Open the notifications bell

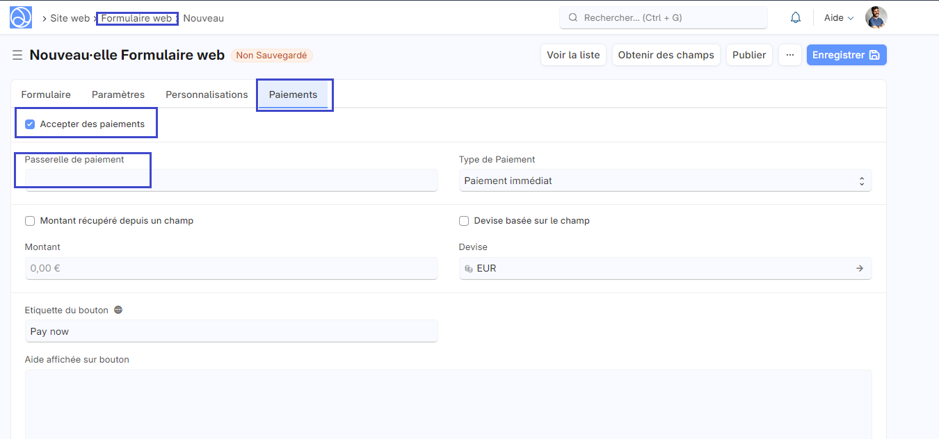pos(796,18)
